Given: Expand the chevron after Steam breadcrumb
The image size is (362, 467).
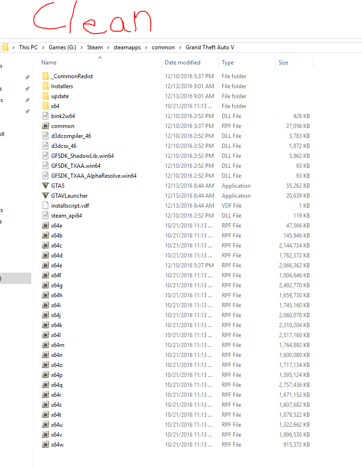Looking at the screenshot, I should tap(108, 48).
